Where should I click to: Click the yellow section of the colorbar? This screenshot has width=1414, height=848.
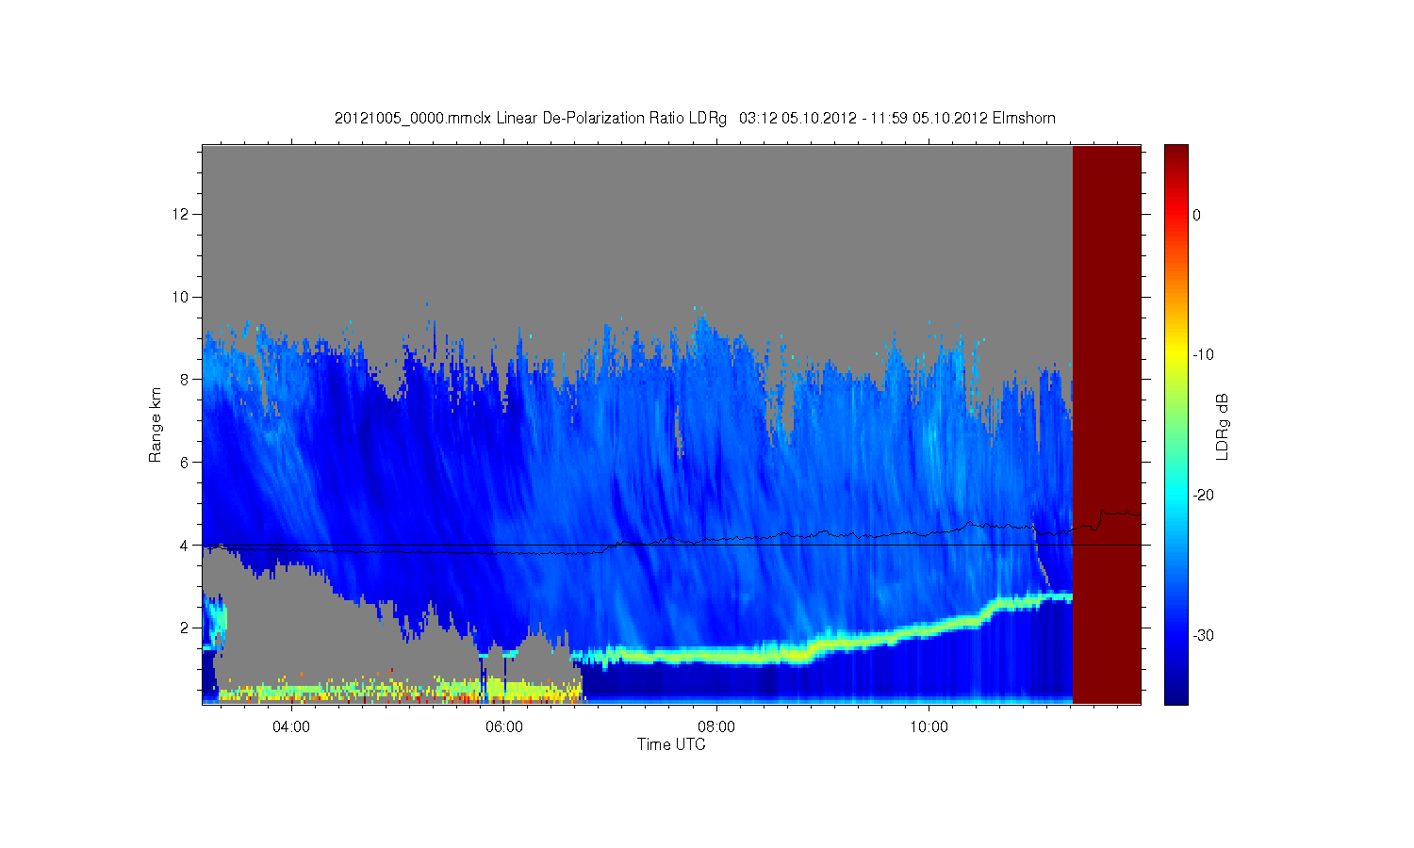1176,354
